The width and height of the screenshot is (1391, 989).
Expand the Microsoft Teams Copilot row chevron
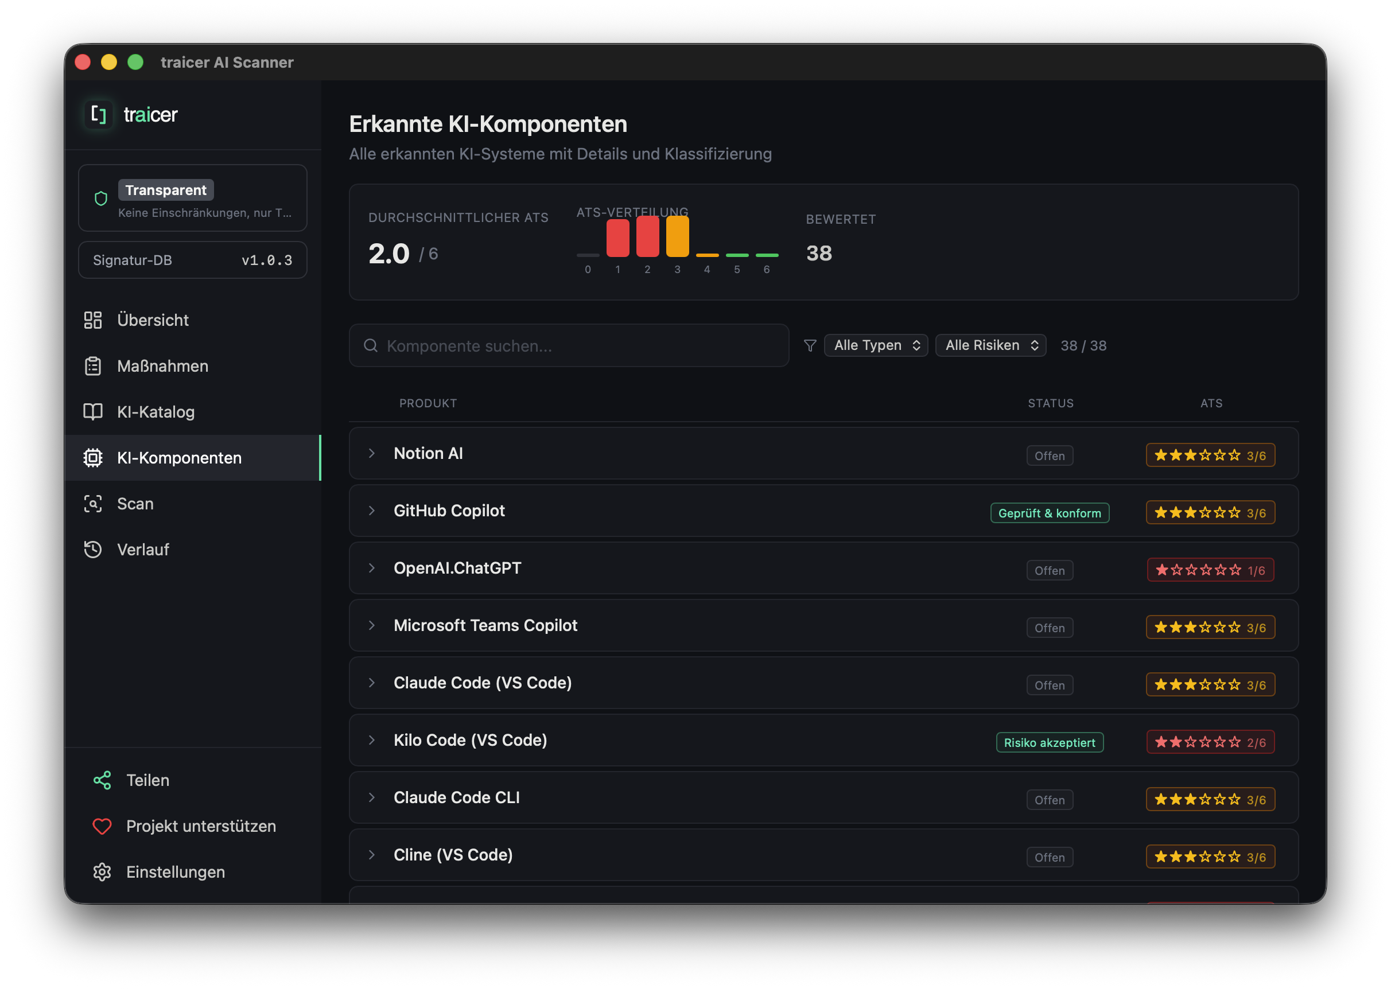(371, 625)
